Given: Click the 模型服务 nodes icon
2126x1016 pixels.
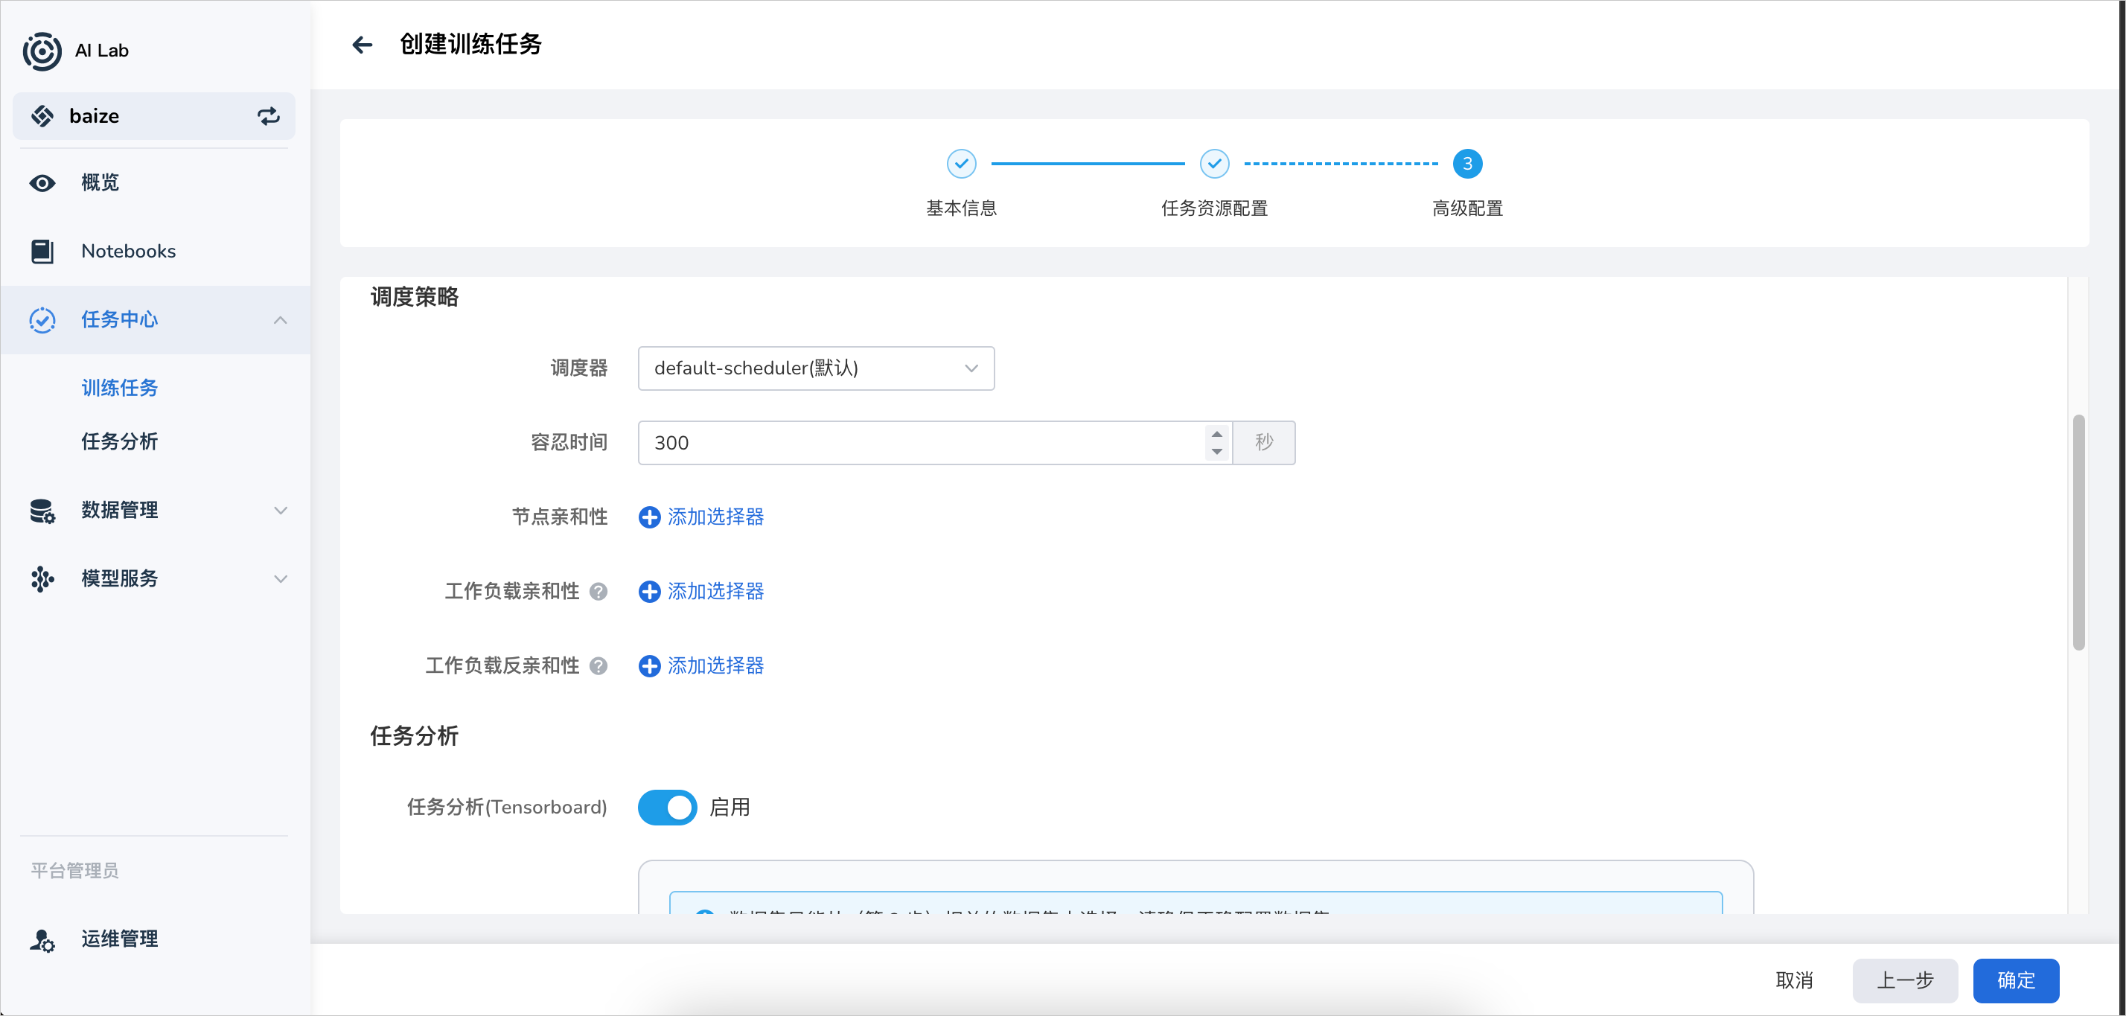Looking at the screenshot, I should click(42, 578).
